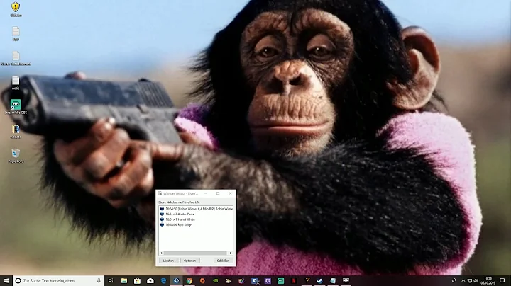The image size is (511, 286).
Task: Click the clock and date in the taskbar
Action: pos(488,280)
